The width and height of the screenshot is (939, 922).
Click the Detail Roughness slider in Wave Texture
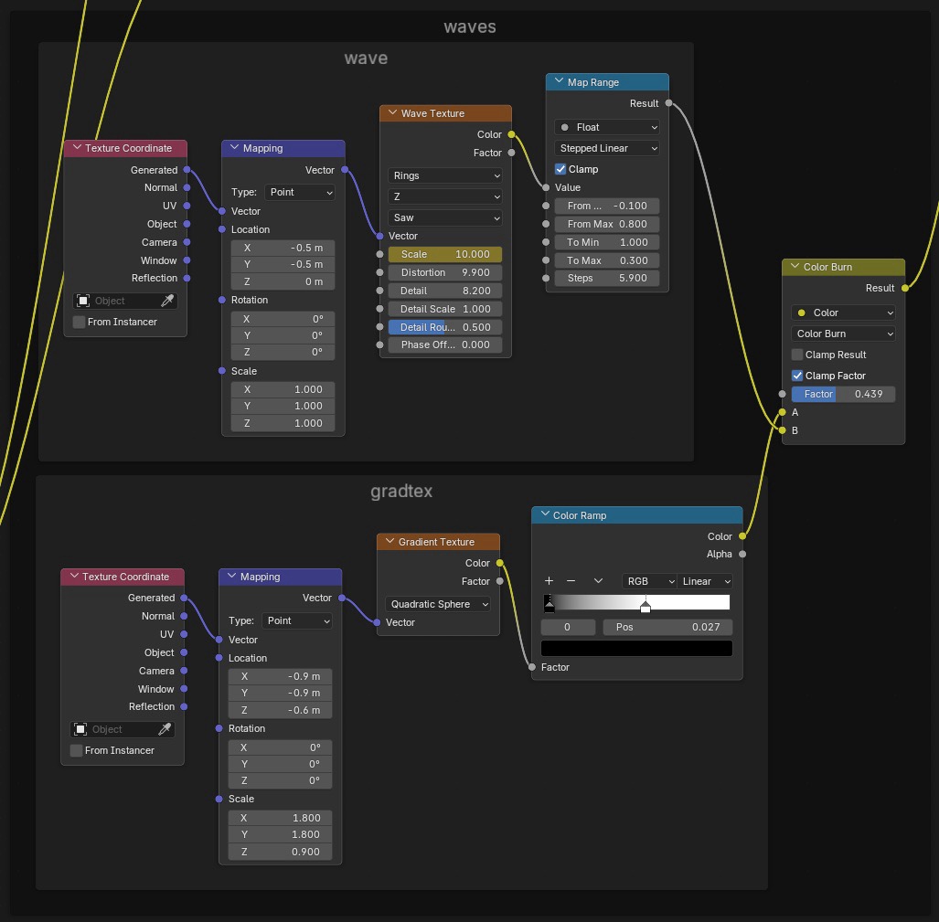(445, 327)
